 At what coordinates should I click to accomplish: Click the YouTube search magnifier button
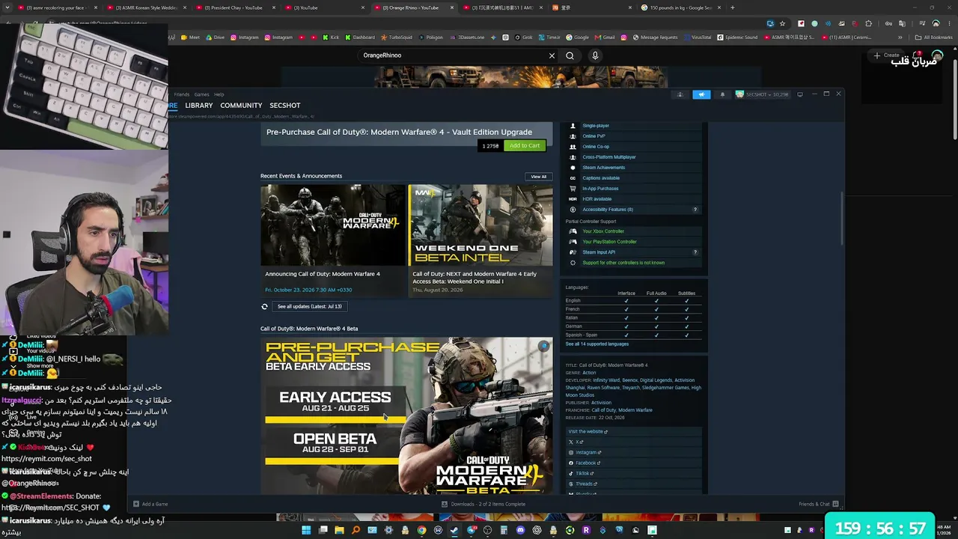[570, 55]
